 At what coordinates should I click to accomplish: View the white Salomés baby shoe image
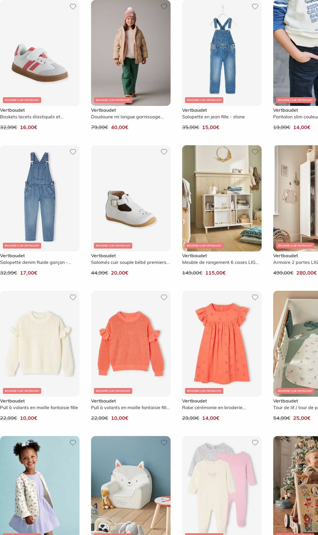click(x=131, y=198)
